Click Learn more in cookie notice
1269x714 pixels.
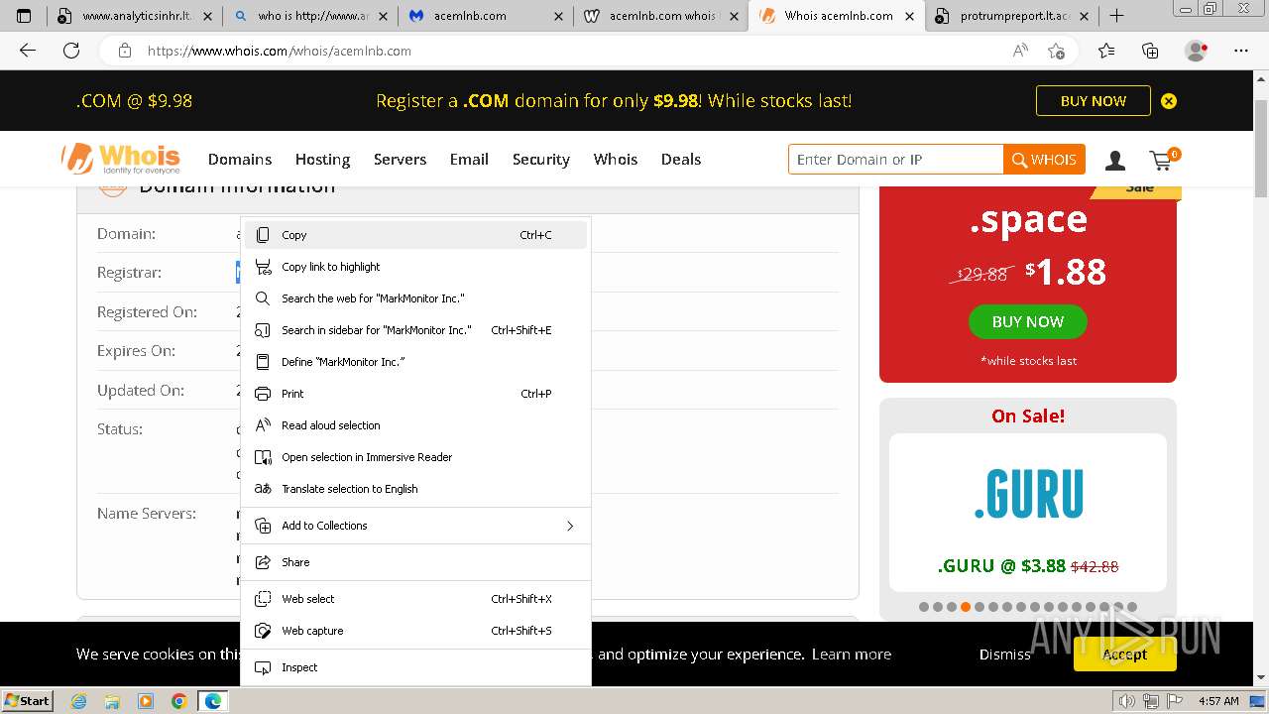851,654
